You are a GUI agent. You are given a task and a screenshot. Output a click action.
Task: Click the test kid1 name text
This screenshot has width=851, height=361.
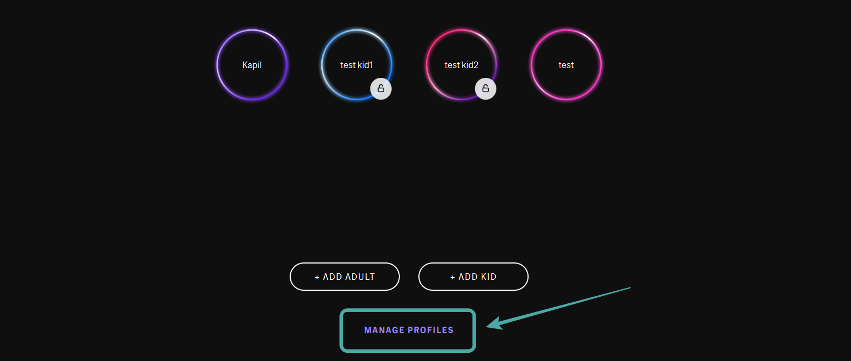(x=357, y=65)
